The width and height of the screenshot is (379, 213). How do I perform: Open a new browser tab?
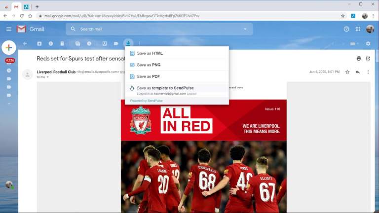click(x=37, y=7)
